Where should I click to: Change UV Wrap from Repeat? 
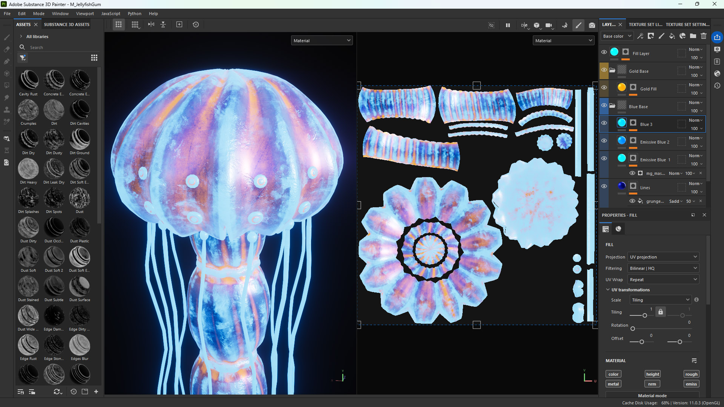pos(663,279)
